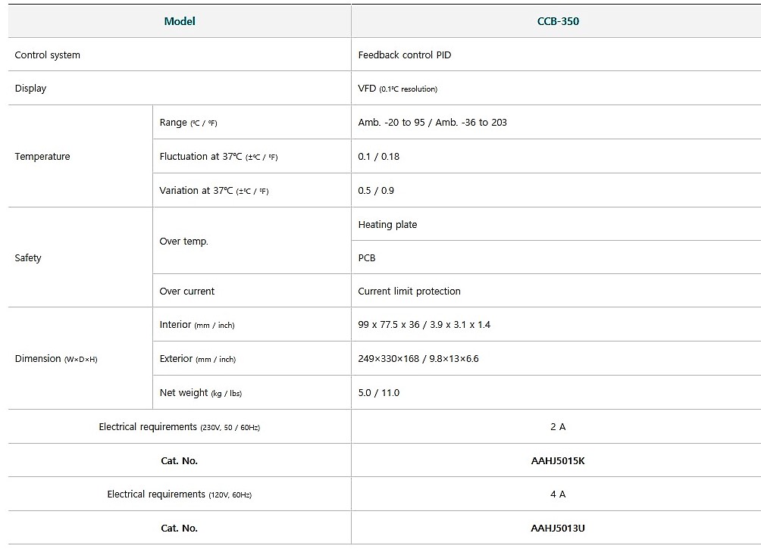761x552 pixels.
Task: Click the Net weight label
Action: [201, 393]
